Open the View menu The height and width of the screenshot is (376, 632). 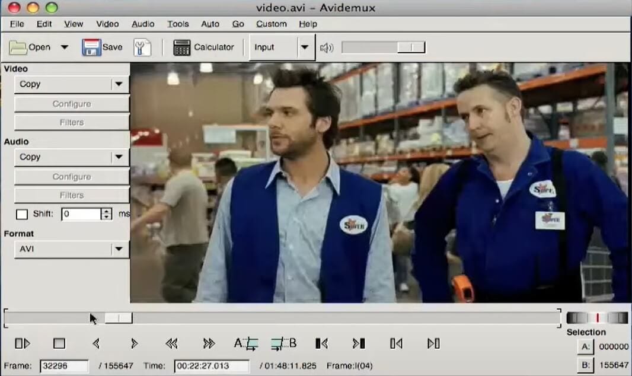click(74, 24)
